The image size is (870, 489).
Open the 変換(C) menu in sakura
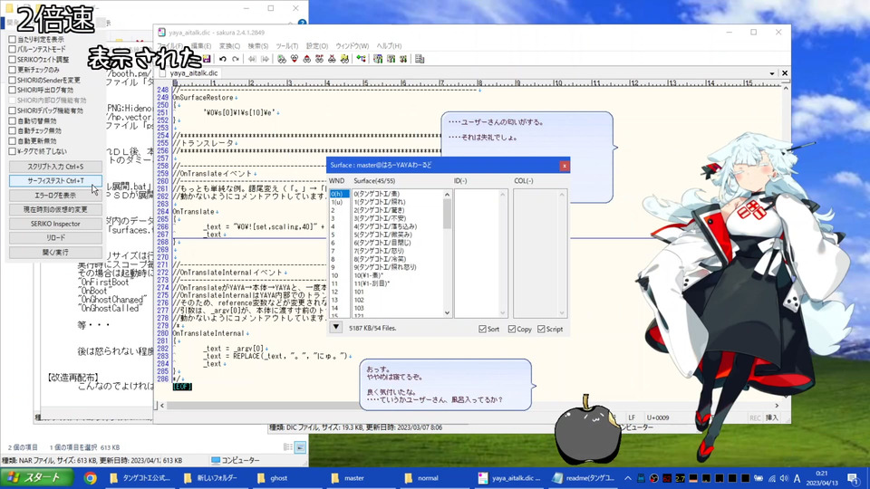pyautogui.click(x=229, y=46)
